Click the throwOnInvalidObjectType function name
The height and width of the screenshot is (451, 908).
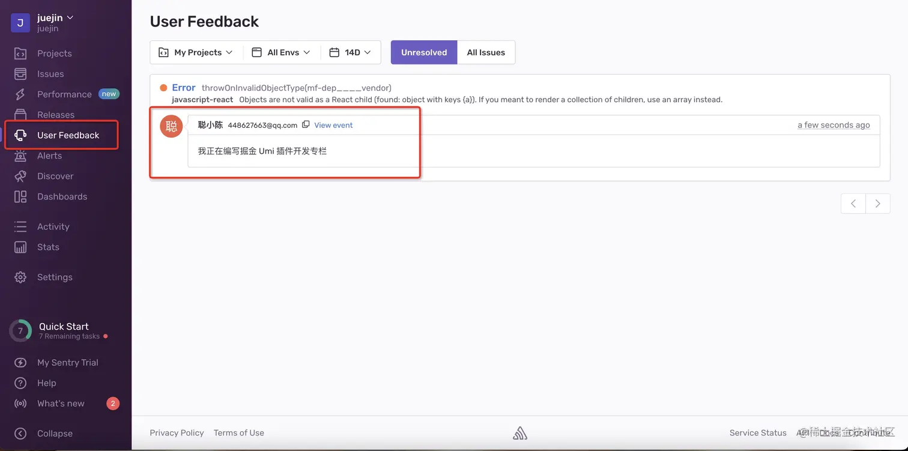point(297,88)
